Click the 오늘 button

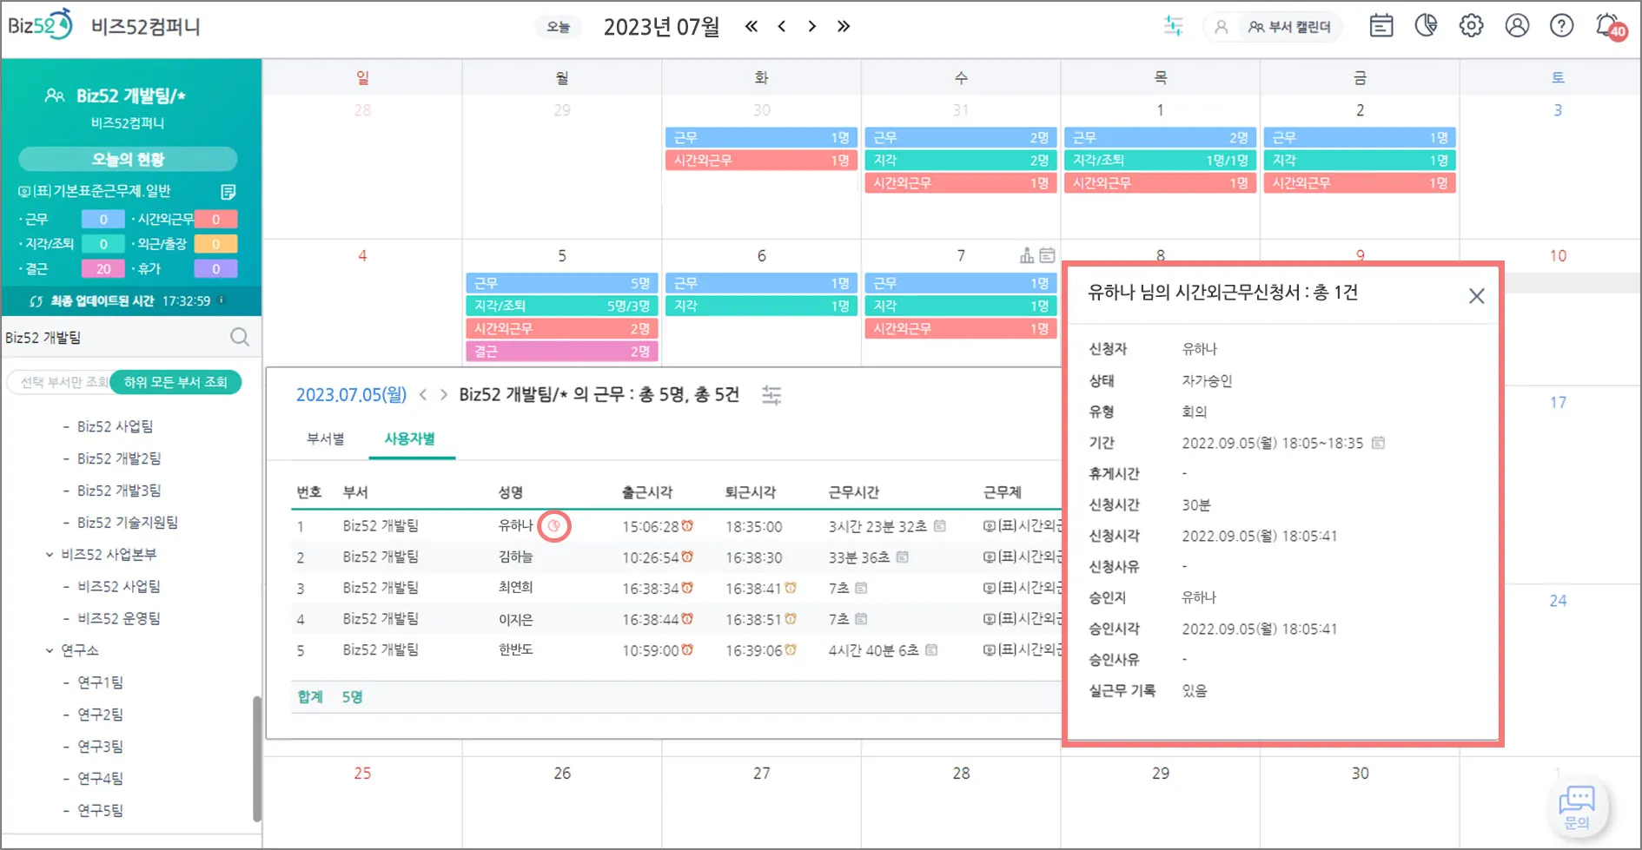(558, 27)
